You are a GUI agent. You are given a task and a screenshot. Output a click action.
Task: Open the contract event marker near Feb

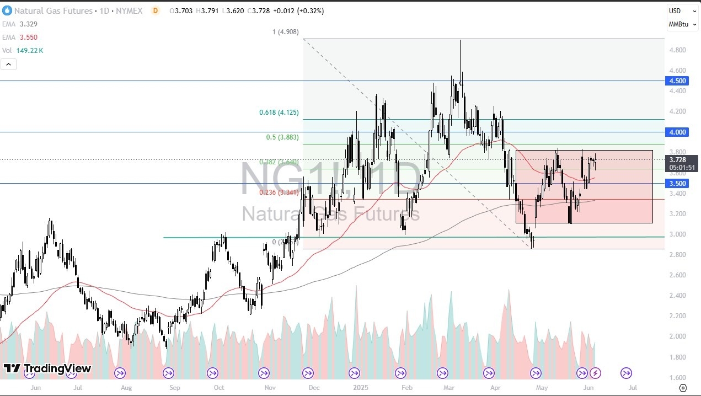402,373
